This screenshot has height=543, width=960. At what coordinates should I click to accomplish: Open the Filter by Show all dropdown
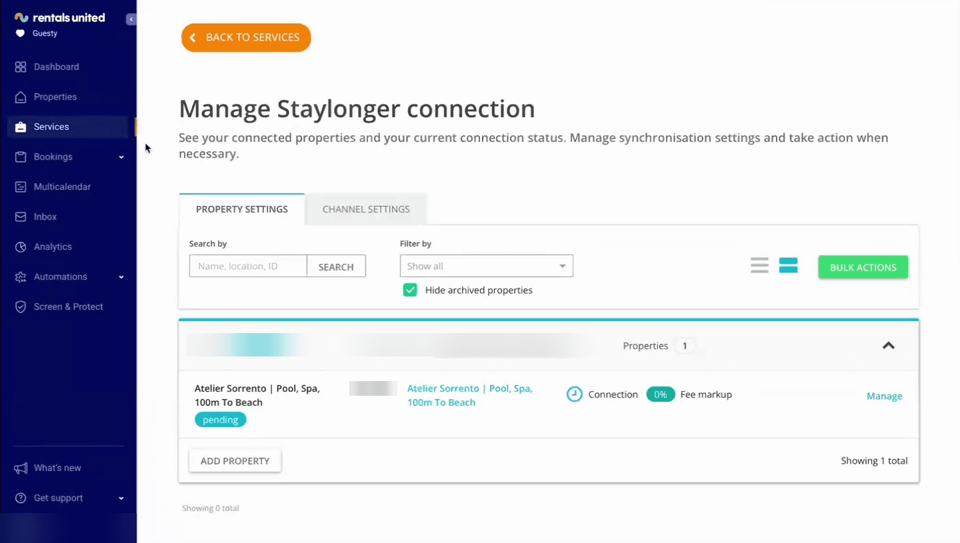pos(487,266)
